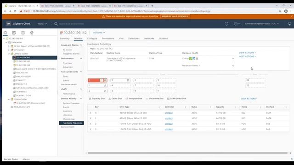The height and width of the screenshot is (165, 294).
Task: Open vmhba3 controller link for Bay 2
Action: [x=169, y=124]
